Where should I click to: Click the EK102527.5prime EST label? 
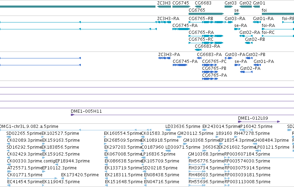[x=60, y=133]
